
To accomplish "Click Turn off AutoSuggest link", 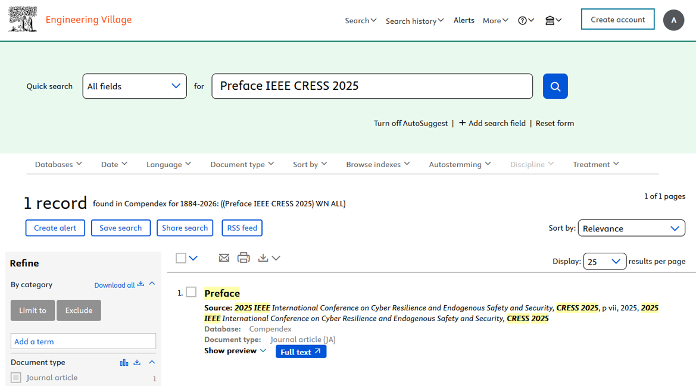I will tap(411, 123).
